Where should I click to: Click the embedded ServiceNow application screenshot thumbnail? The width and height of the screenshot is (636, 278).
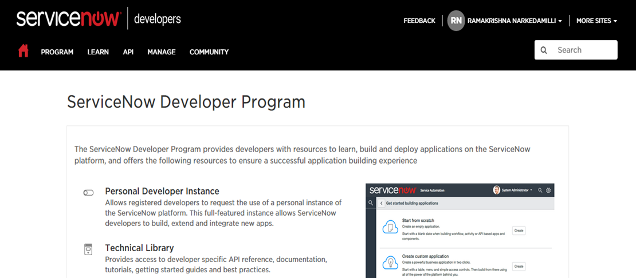coord(460,231)
